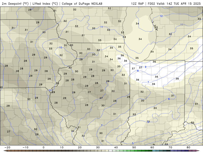This screenshot has width=203, height=152.
Task: Click the blue '10' lifted index contour label
Action: [60, 48]
